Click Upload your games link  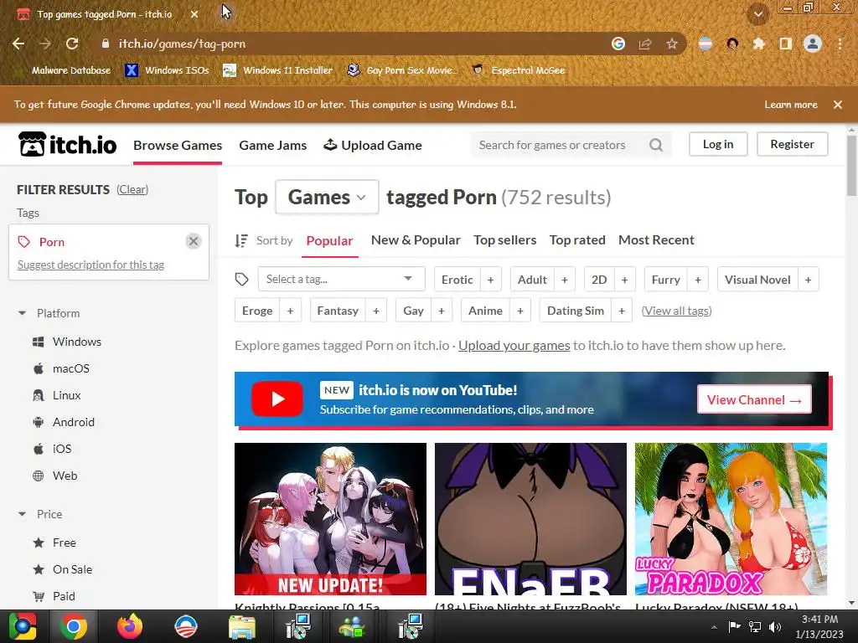pyautogui.click(x=514, y=346)
